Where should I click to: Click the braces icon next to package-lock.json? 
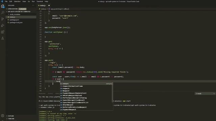8,23
